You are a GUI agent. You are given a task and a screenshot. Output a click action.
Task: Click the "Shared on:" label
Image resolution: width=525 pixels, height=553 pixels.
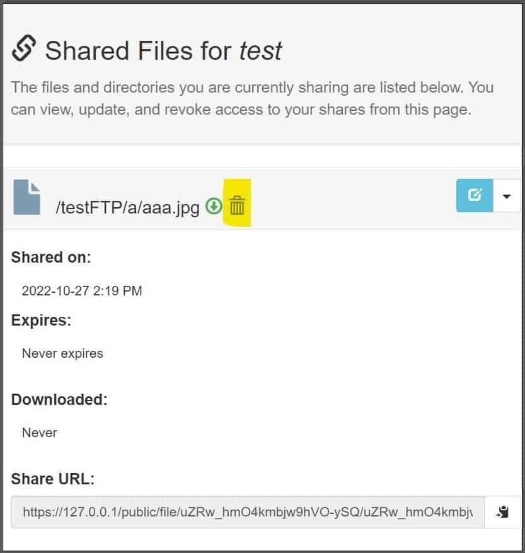click(x=51, y=258)
